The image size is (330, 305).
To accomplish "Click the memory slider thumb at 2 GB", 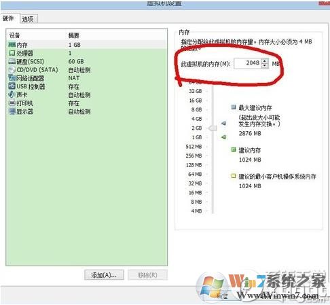I will (x=213, y=128).
